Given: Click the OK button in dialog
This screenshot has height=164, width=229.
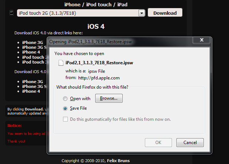Looking at the screenshot, I should tap(158, 143).
